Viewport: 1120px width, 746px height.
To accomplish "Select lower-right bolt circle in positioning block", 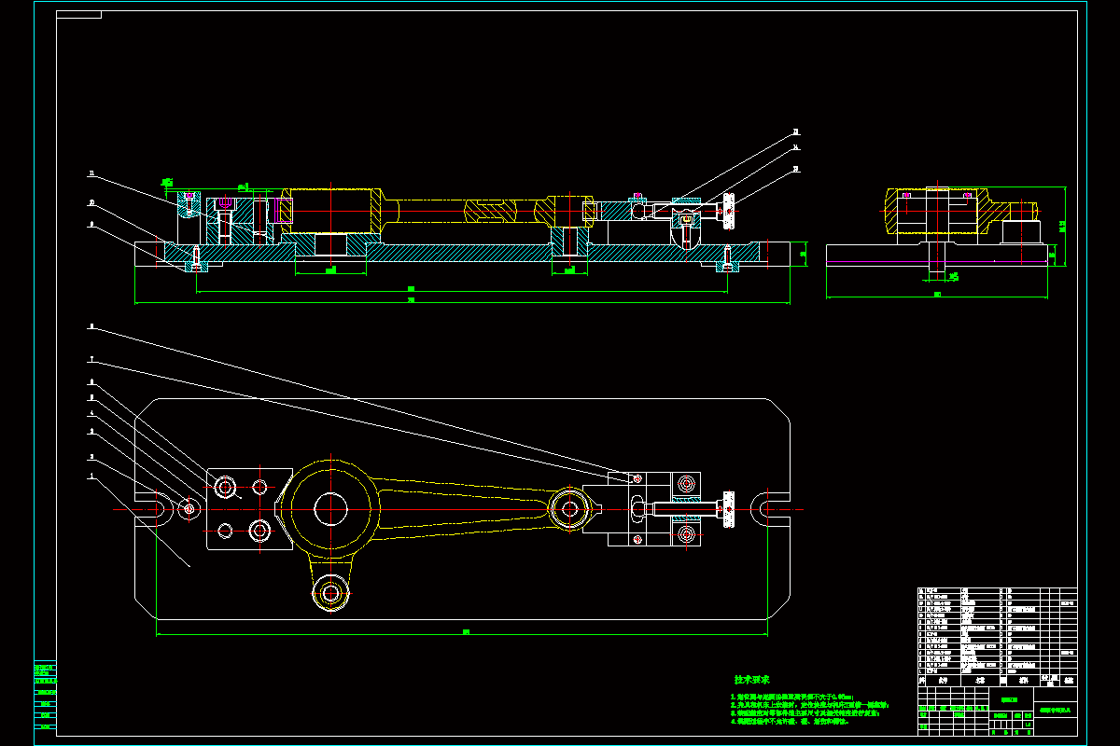I will pos(259,531).
